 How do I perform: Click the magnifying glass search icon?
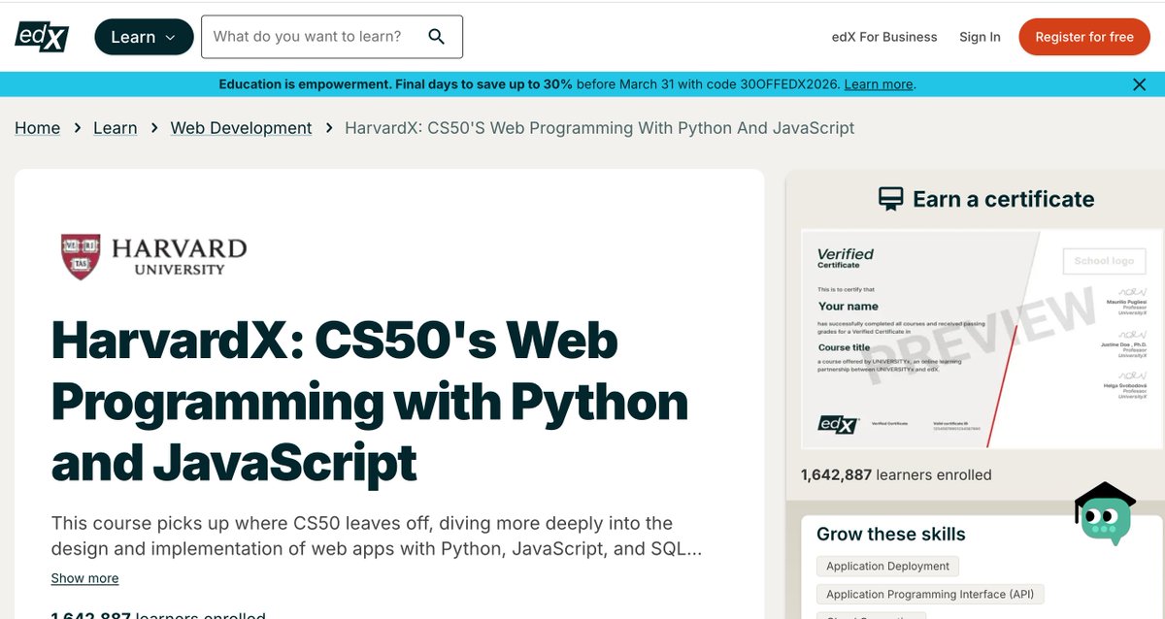tap(436, 37)
